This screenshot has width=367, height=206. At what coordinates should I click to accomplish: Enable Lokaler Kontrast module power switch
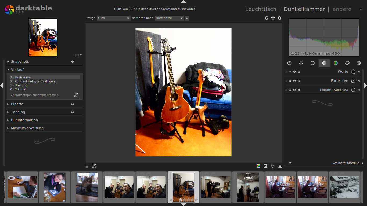(286, 90)
